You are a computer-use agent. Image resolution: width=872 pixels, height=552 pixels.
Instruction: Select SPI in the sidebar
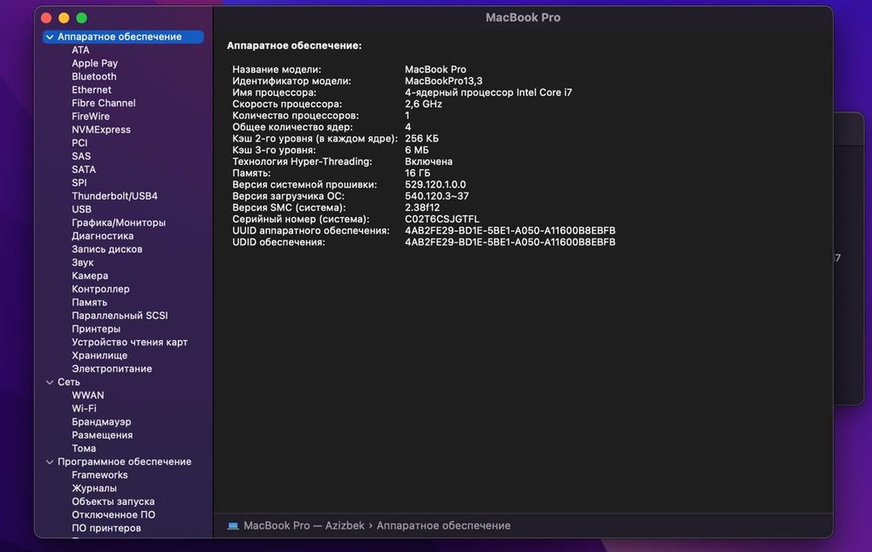click(79, 183)
